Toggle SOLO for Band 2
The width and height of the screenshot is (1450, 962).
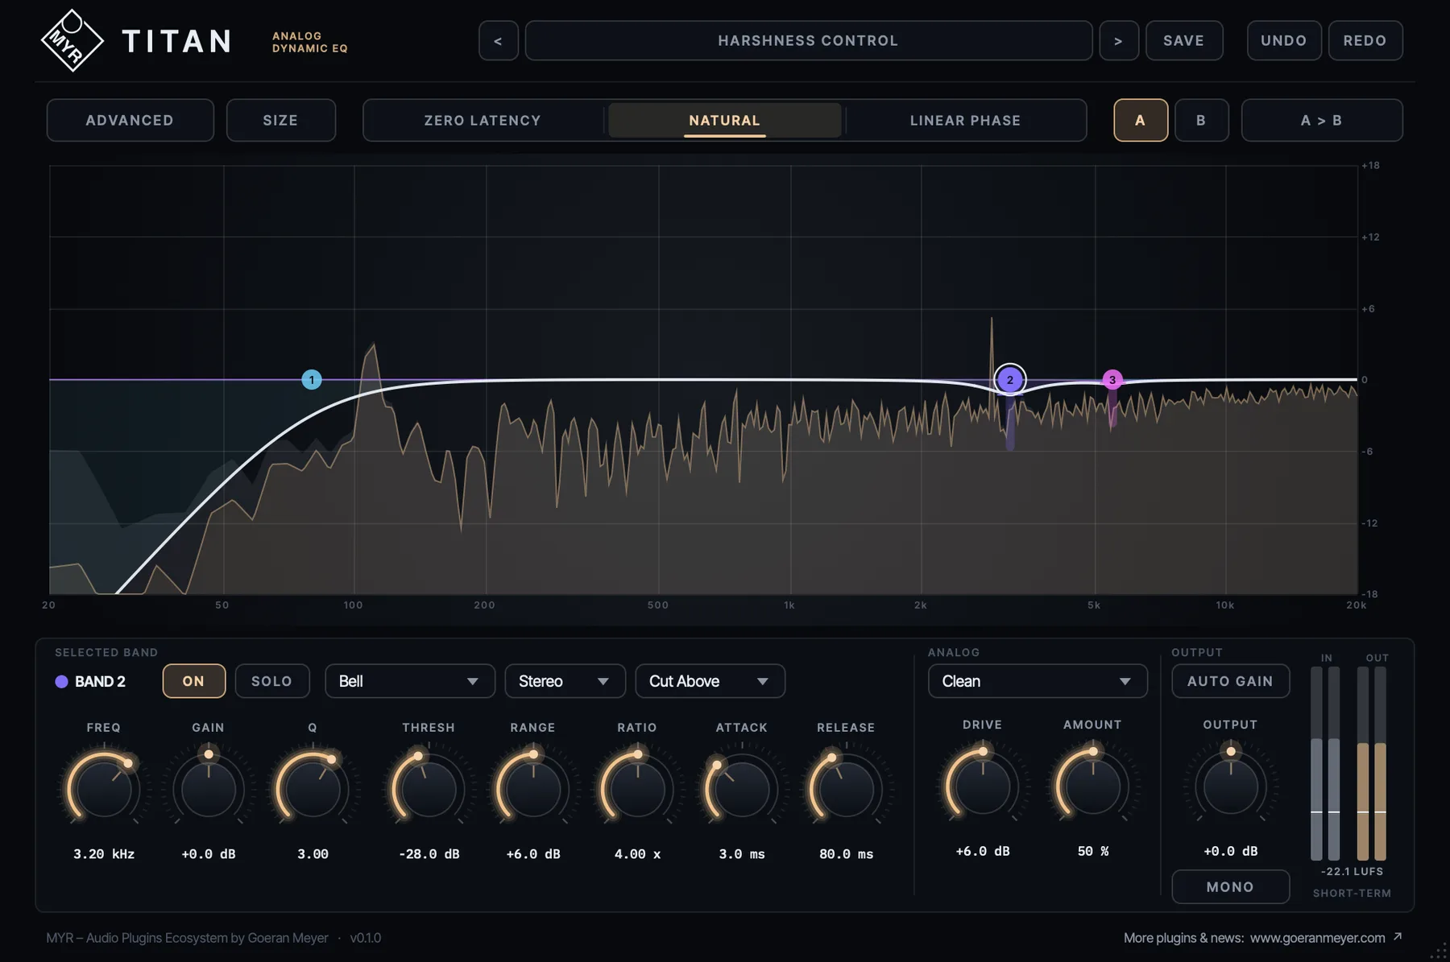click(x=272, y=681)
